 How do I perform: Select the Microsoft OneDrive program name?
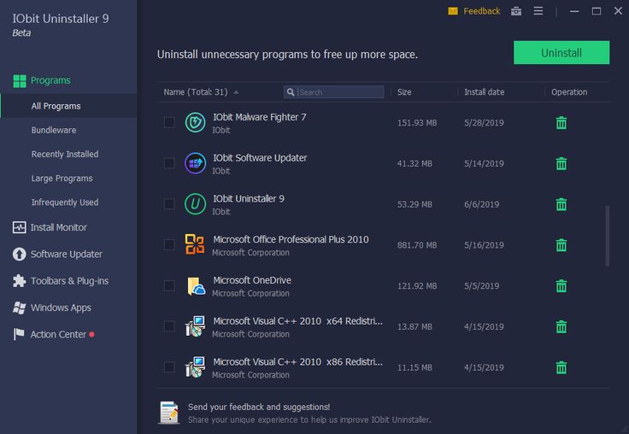click(252, 280)
